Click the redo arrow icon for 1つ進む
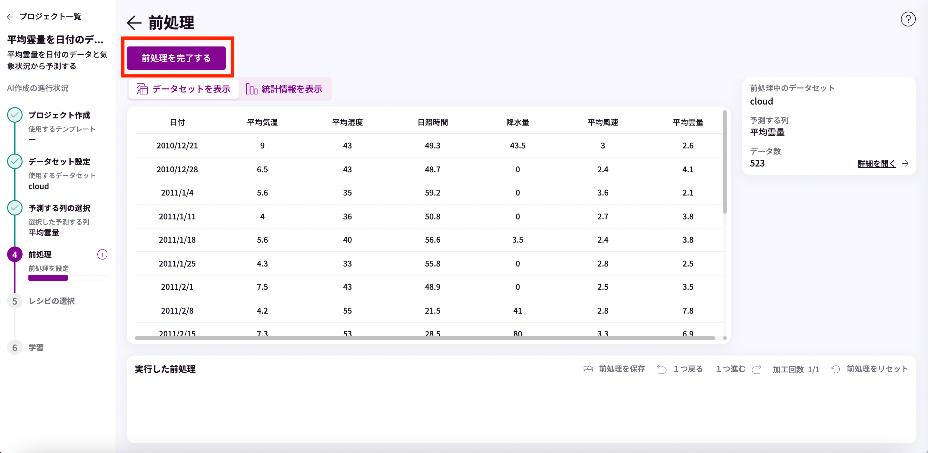Screen dimensions: 928x453 [757, 369]
